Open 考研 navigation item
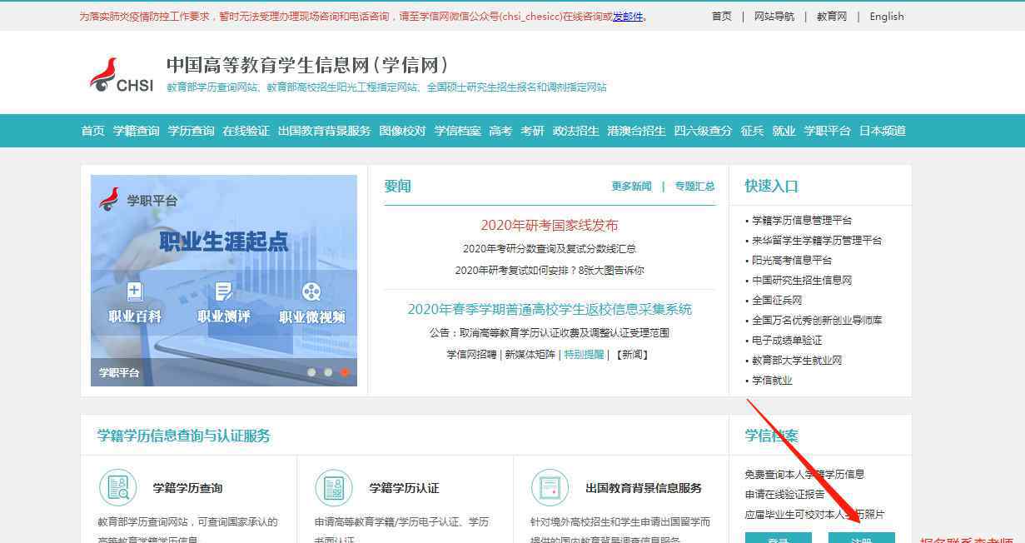 (533, 131)
